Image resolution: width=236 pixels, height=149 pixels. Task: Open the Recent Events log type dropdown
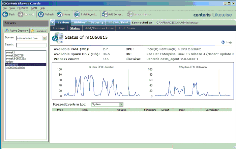point(121,104)
